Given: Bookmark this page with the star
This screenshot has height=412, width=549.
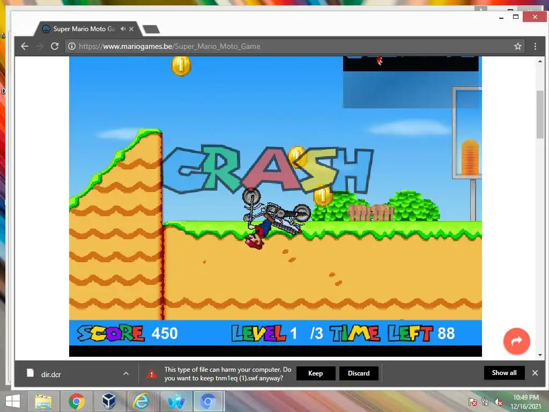Looking at the screenshot, I should [518, 46].
